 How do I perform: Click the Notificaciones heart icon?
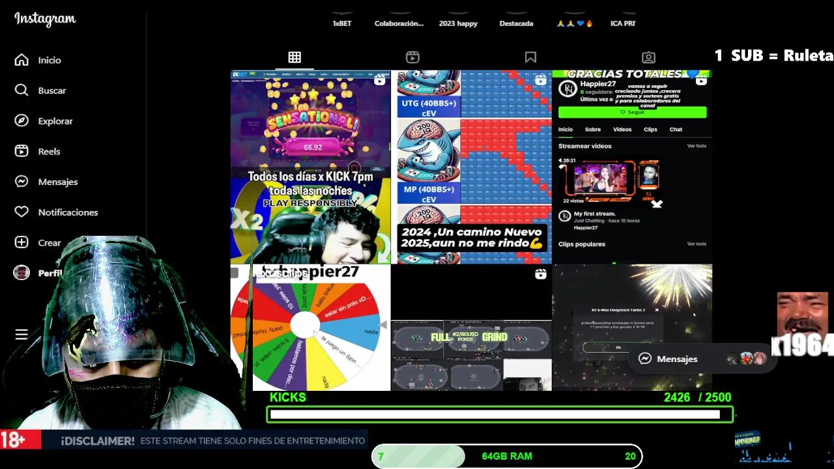22,212
